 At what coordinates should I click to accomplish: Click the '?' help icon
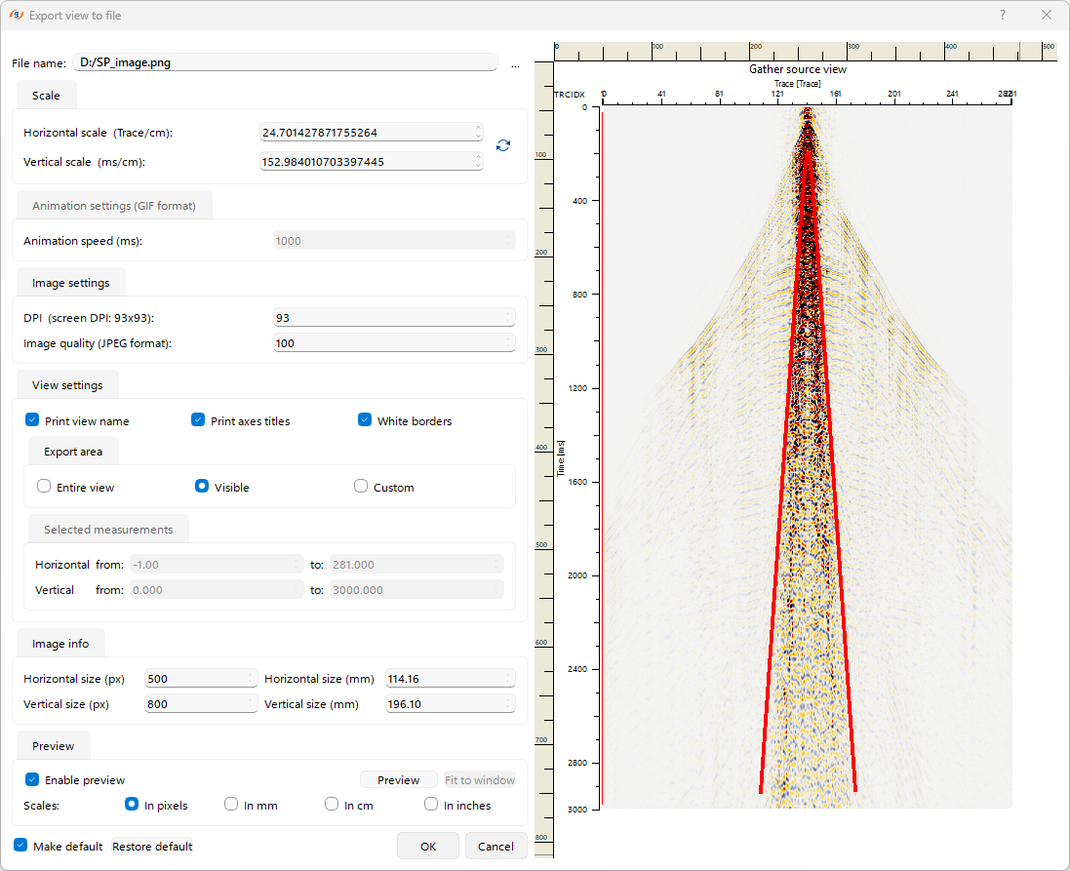pos(1003,15)
